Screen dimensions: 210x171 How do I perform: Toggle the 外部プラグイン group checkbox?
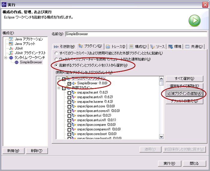[64, 88]
